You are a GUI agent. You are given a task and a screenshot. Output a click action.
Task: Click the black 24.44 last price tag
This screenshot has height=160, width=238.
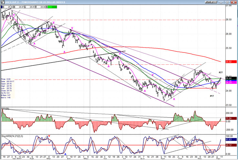tap(229, 78)
